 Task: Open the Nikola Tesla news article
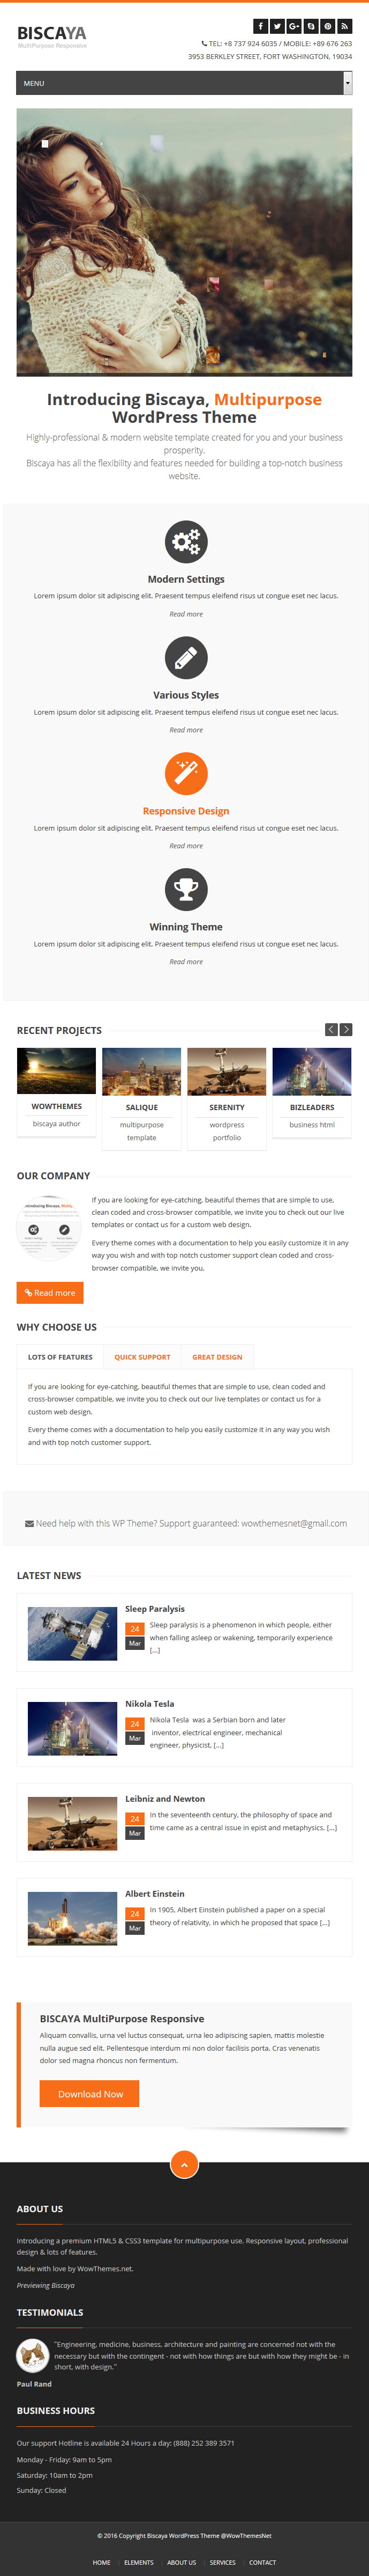149,1703
